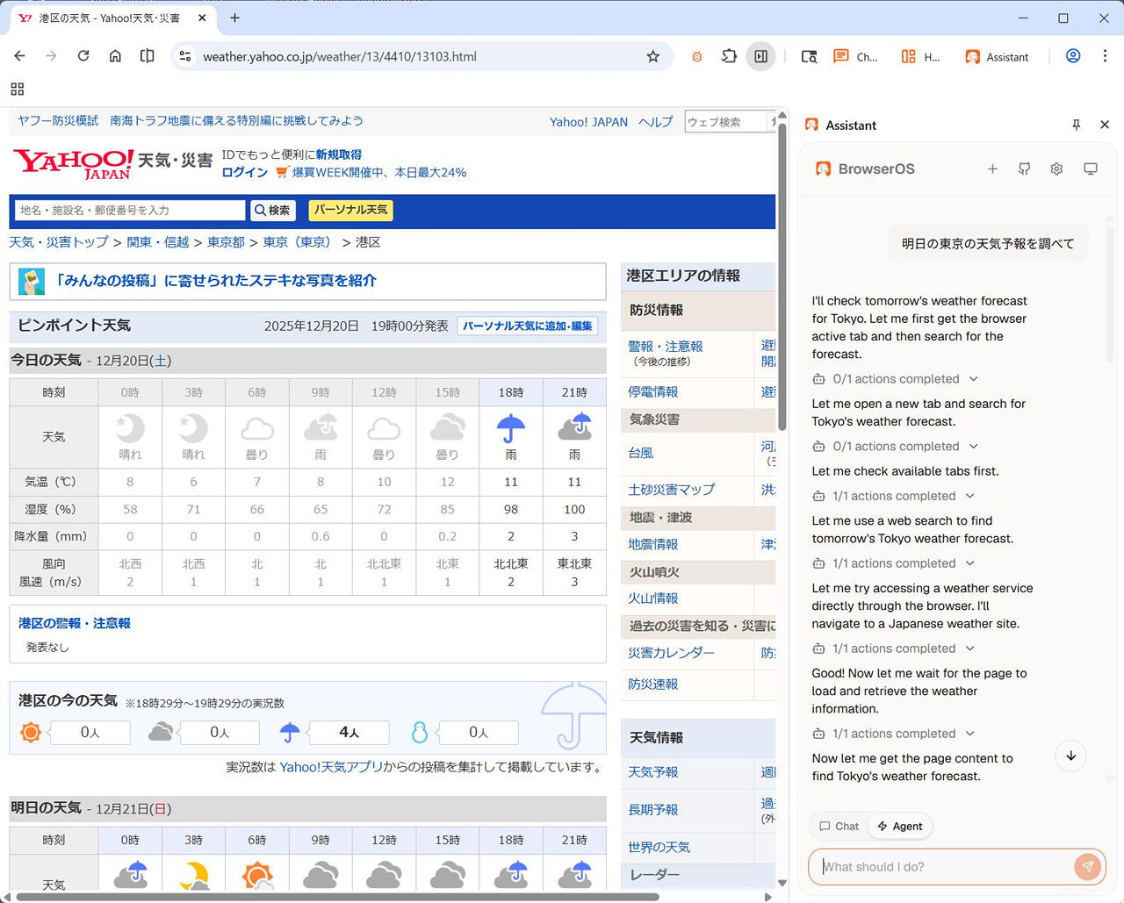Reload the Yahoo weather page

[x=83, y=56]
